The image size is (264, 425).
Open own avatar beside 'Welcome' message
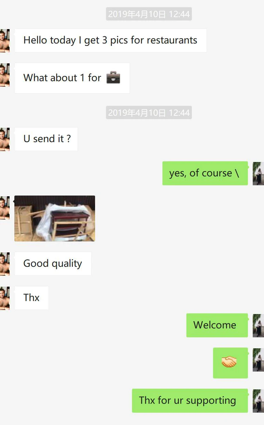pos(258,325)
